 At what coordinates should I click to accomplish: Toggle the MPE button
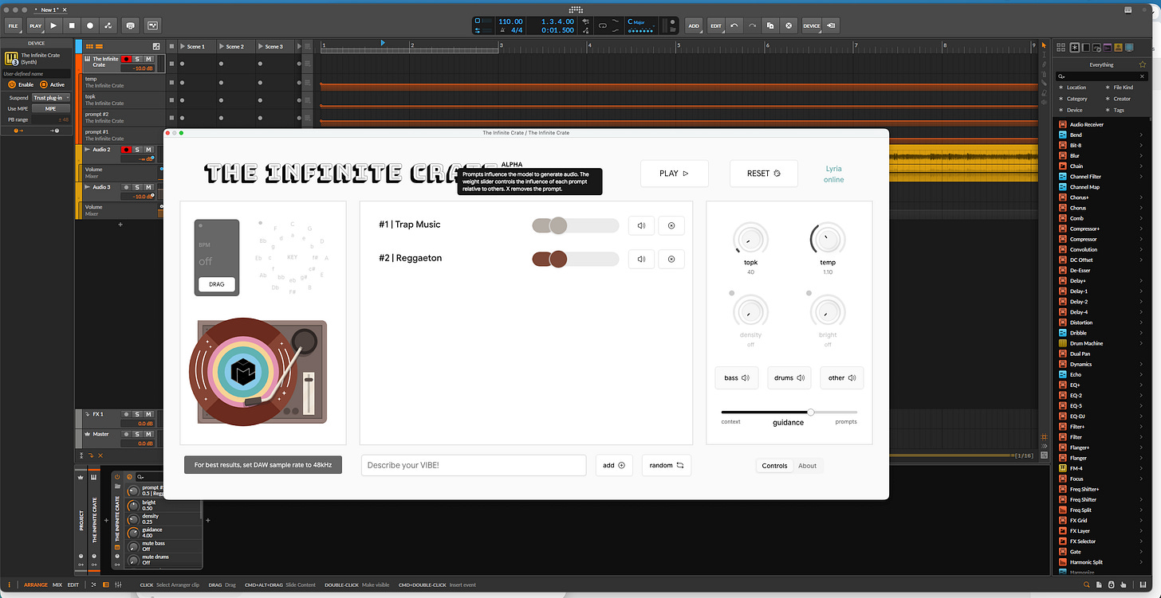coord(51,108)
